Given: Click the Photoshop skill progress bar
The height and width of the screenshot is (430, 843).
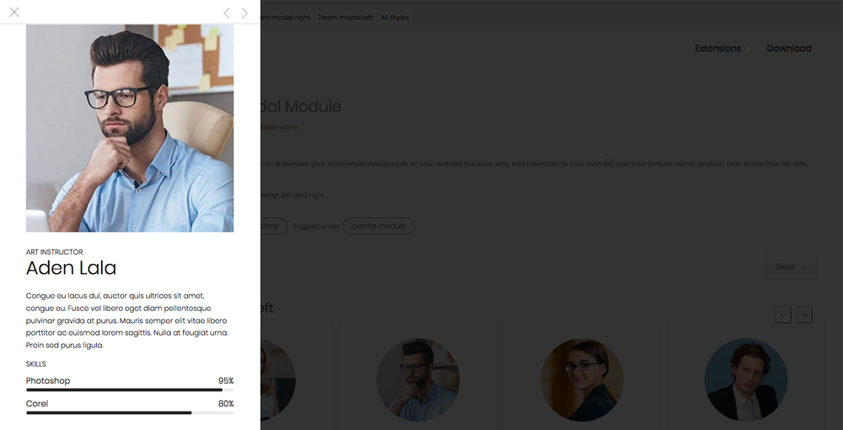Looking at the screenshot, I should point(130,390).
